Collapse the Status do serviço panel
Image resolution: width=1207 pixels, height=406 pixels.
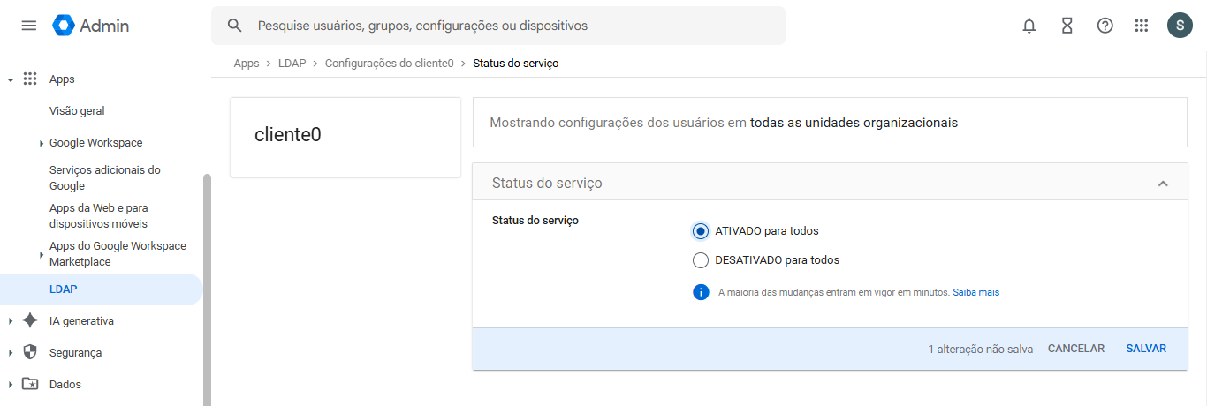pos(1163,184)
